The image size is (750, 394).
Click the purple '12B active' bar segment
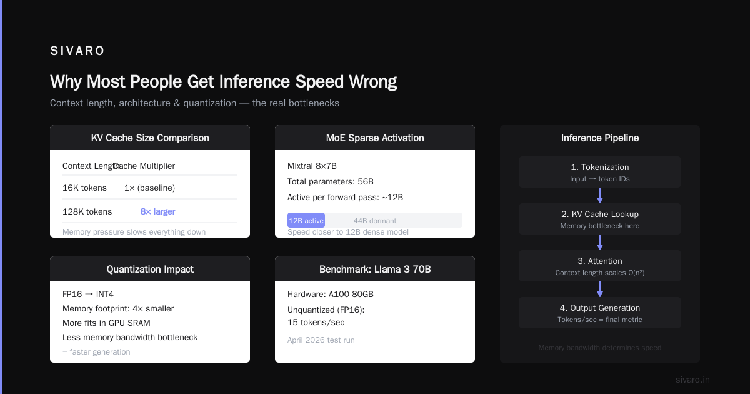coord(306,220)
